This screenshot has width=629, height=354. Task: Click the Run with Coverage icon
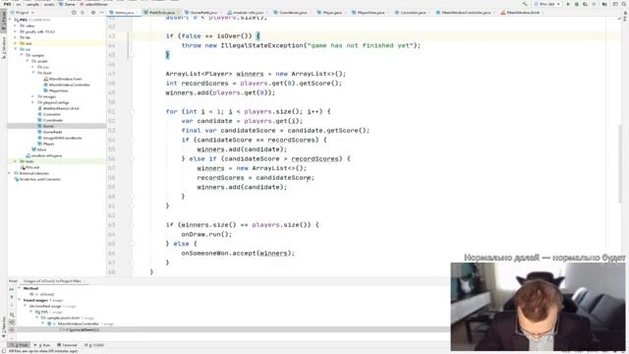(x=586, y=4)
